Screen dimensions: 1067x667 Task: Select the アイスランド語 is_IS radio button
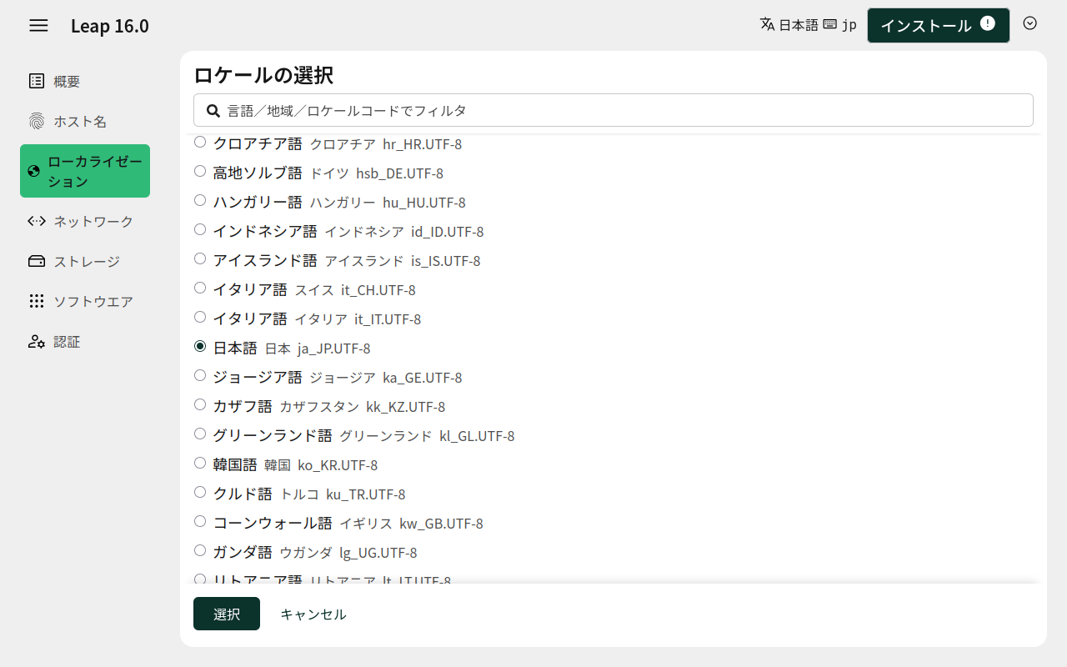pyautogui.click(x=200, y=258)
